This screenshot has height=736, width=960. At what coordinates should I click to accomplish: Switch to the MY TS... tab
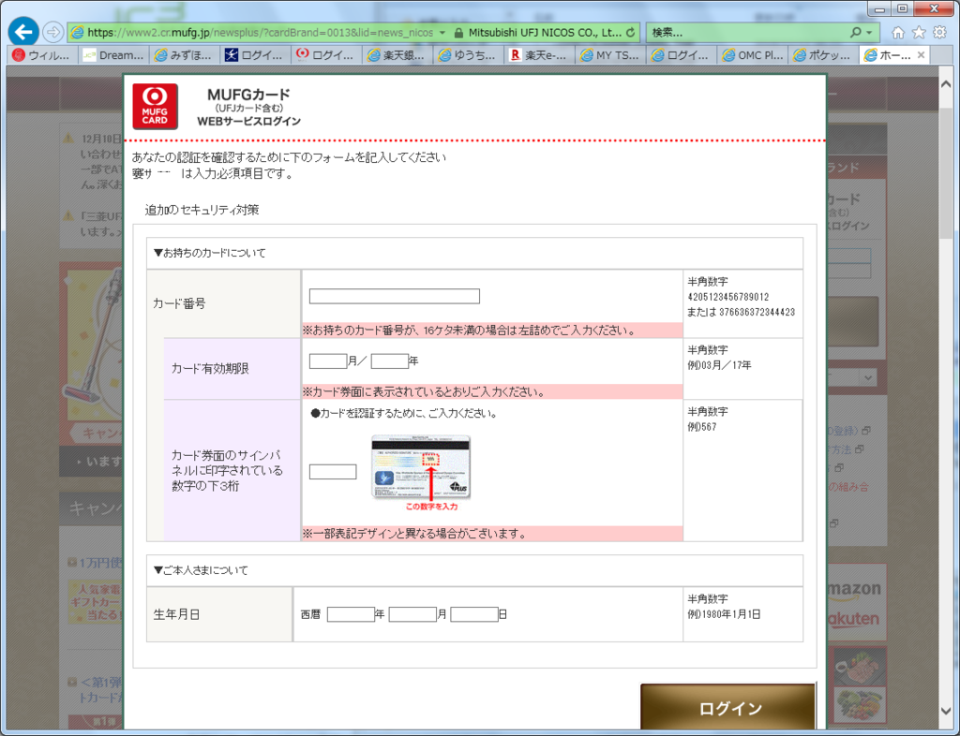[x=611, y=55]
